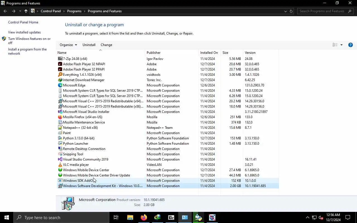Click the Windows Mobile Device Center icon
This screenshot has width=357, height=223.
click(60, 170)
